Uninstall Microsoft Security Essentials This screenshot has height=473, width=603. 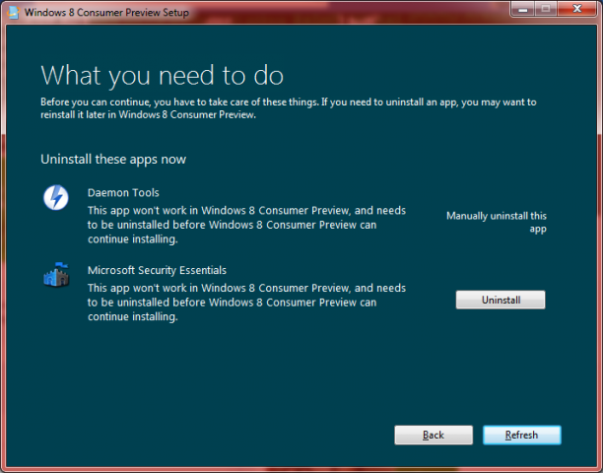501,300
